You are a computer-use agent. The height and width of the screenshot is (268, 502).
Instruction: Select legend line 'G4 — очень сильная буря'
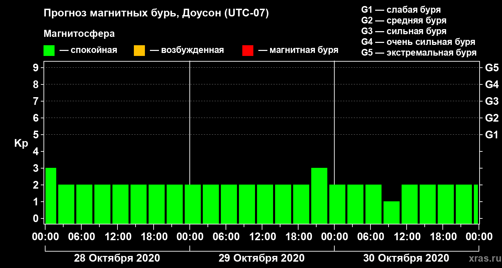click(x=418, y=42)
